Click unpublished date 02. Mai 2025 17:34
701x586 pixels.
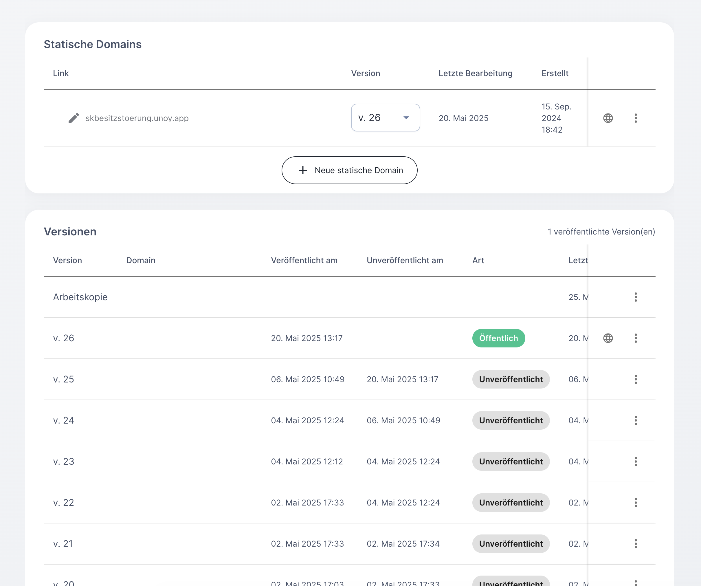coord(403,544)
